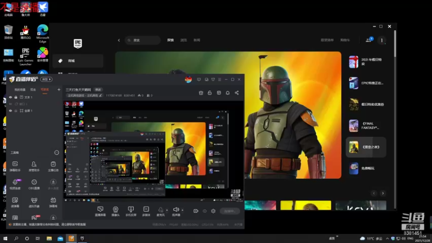
Task: Show previous carousel items in Epic store
Action: [x=374, y=193]
